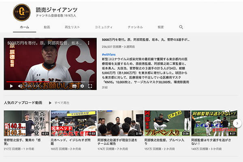Open the three-dot menu on video player
This screenshot has width=243, height=162.
pyautogui.click(x=88, y=43)
